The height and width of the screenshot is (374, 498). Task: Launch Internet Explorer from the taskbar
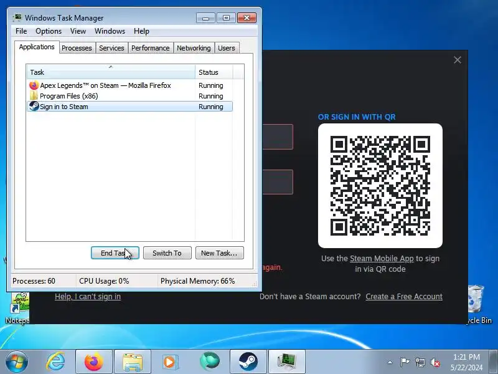coord(55,362)
